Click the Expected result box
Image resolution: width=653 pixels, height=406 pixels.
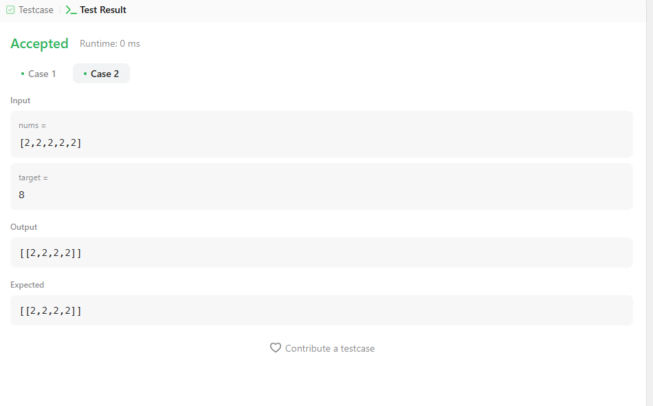pos(322,310)
